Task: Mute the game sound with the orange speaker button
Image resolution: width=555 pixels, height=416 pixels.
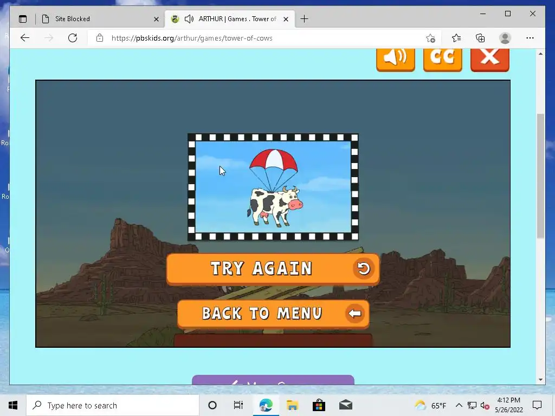Action: 395,60
